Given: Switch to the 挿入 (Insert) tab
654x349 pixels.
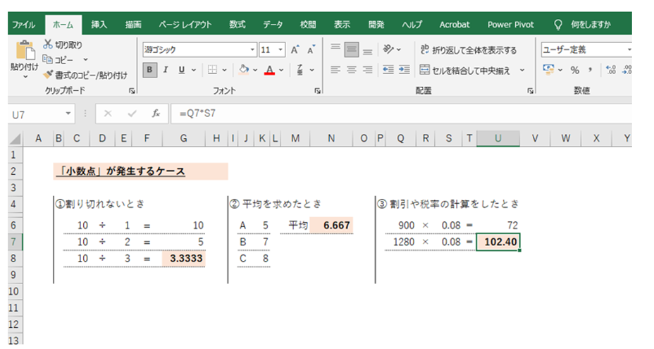Looking at the screenshot, I should (99, 25).
